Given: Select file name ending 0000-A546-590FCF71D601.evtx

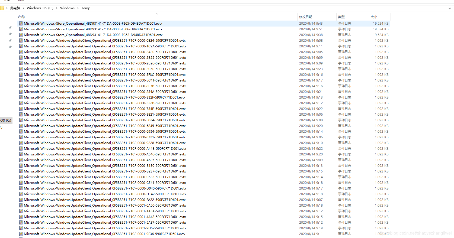Looking at the screenshot, I should (105, 154).
